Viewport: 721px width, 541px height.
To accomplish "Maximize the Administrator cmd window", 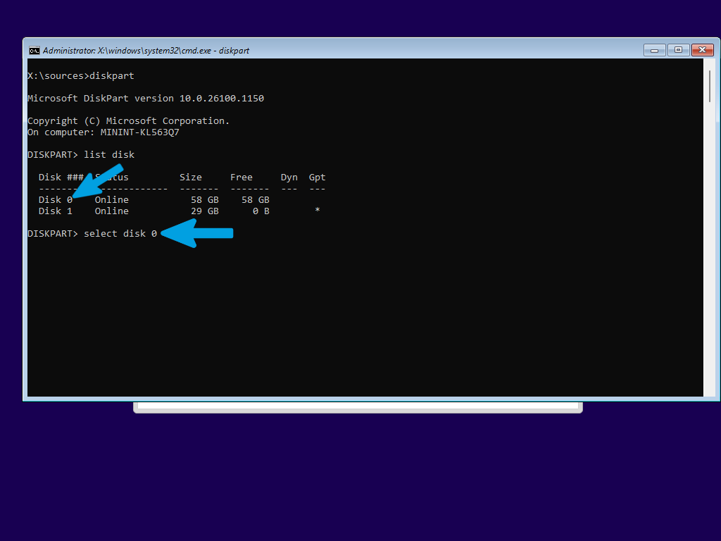I will [x=678, y=50].
